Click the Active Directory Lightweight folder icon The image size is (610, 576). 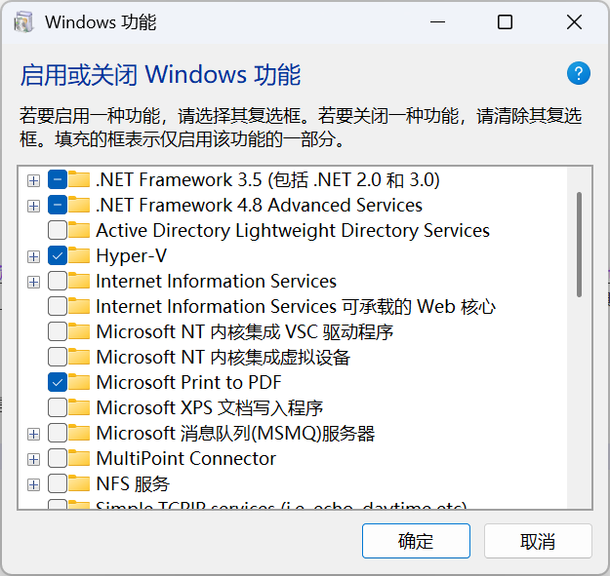pos(80,231)
